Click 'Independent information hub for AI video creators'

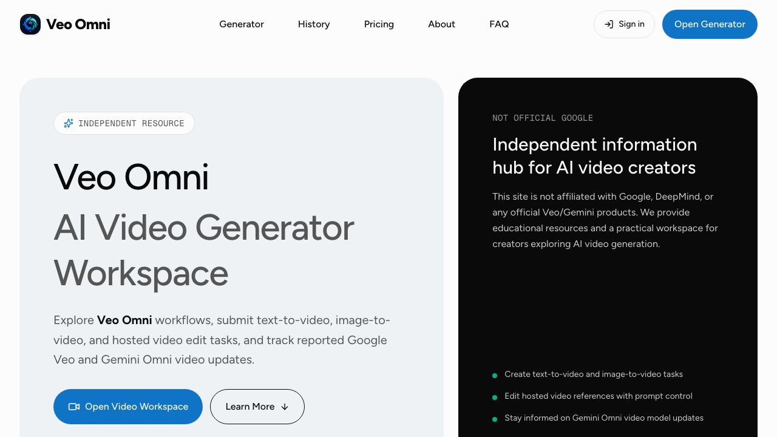pos(595,156)
